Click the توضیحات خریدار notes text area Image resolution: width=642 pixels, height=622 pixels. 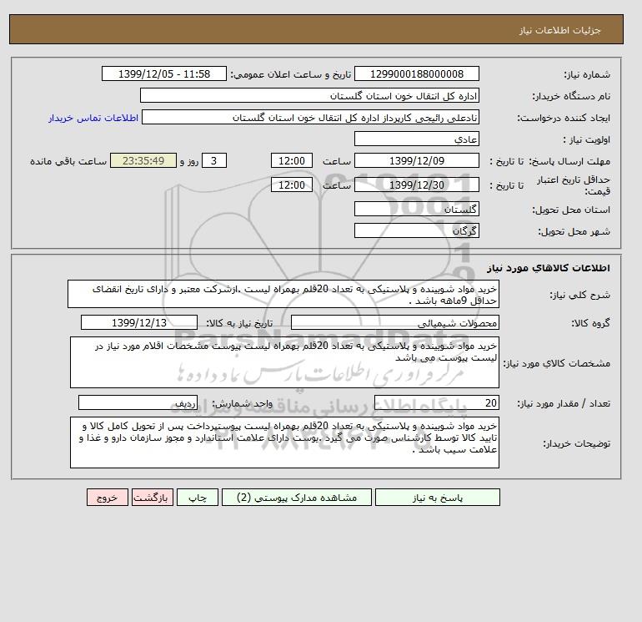tap(284, 442)
